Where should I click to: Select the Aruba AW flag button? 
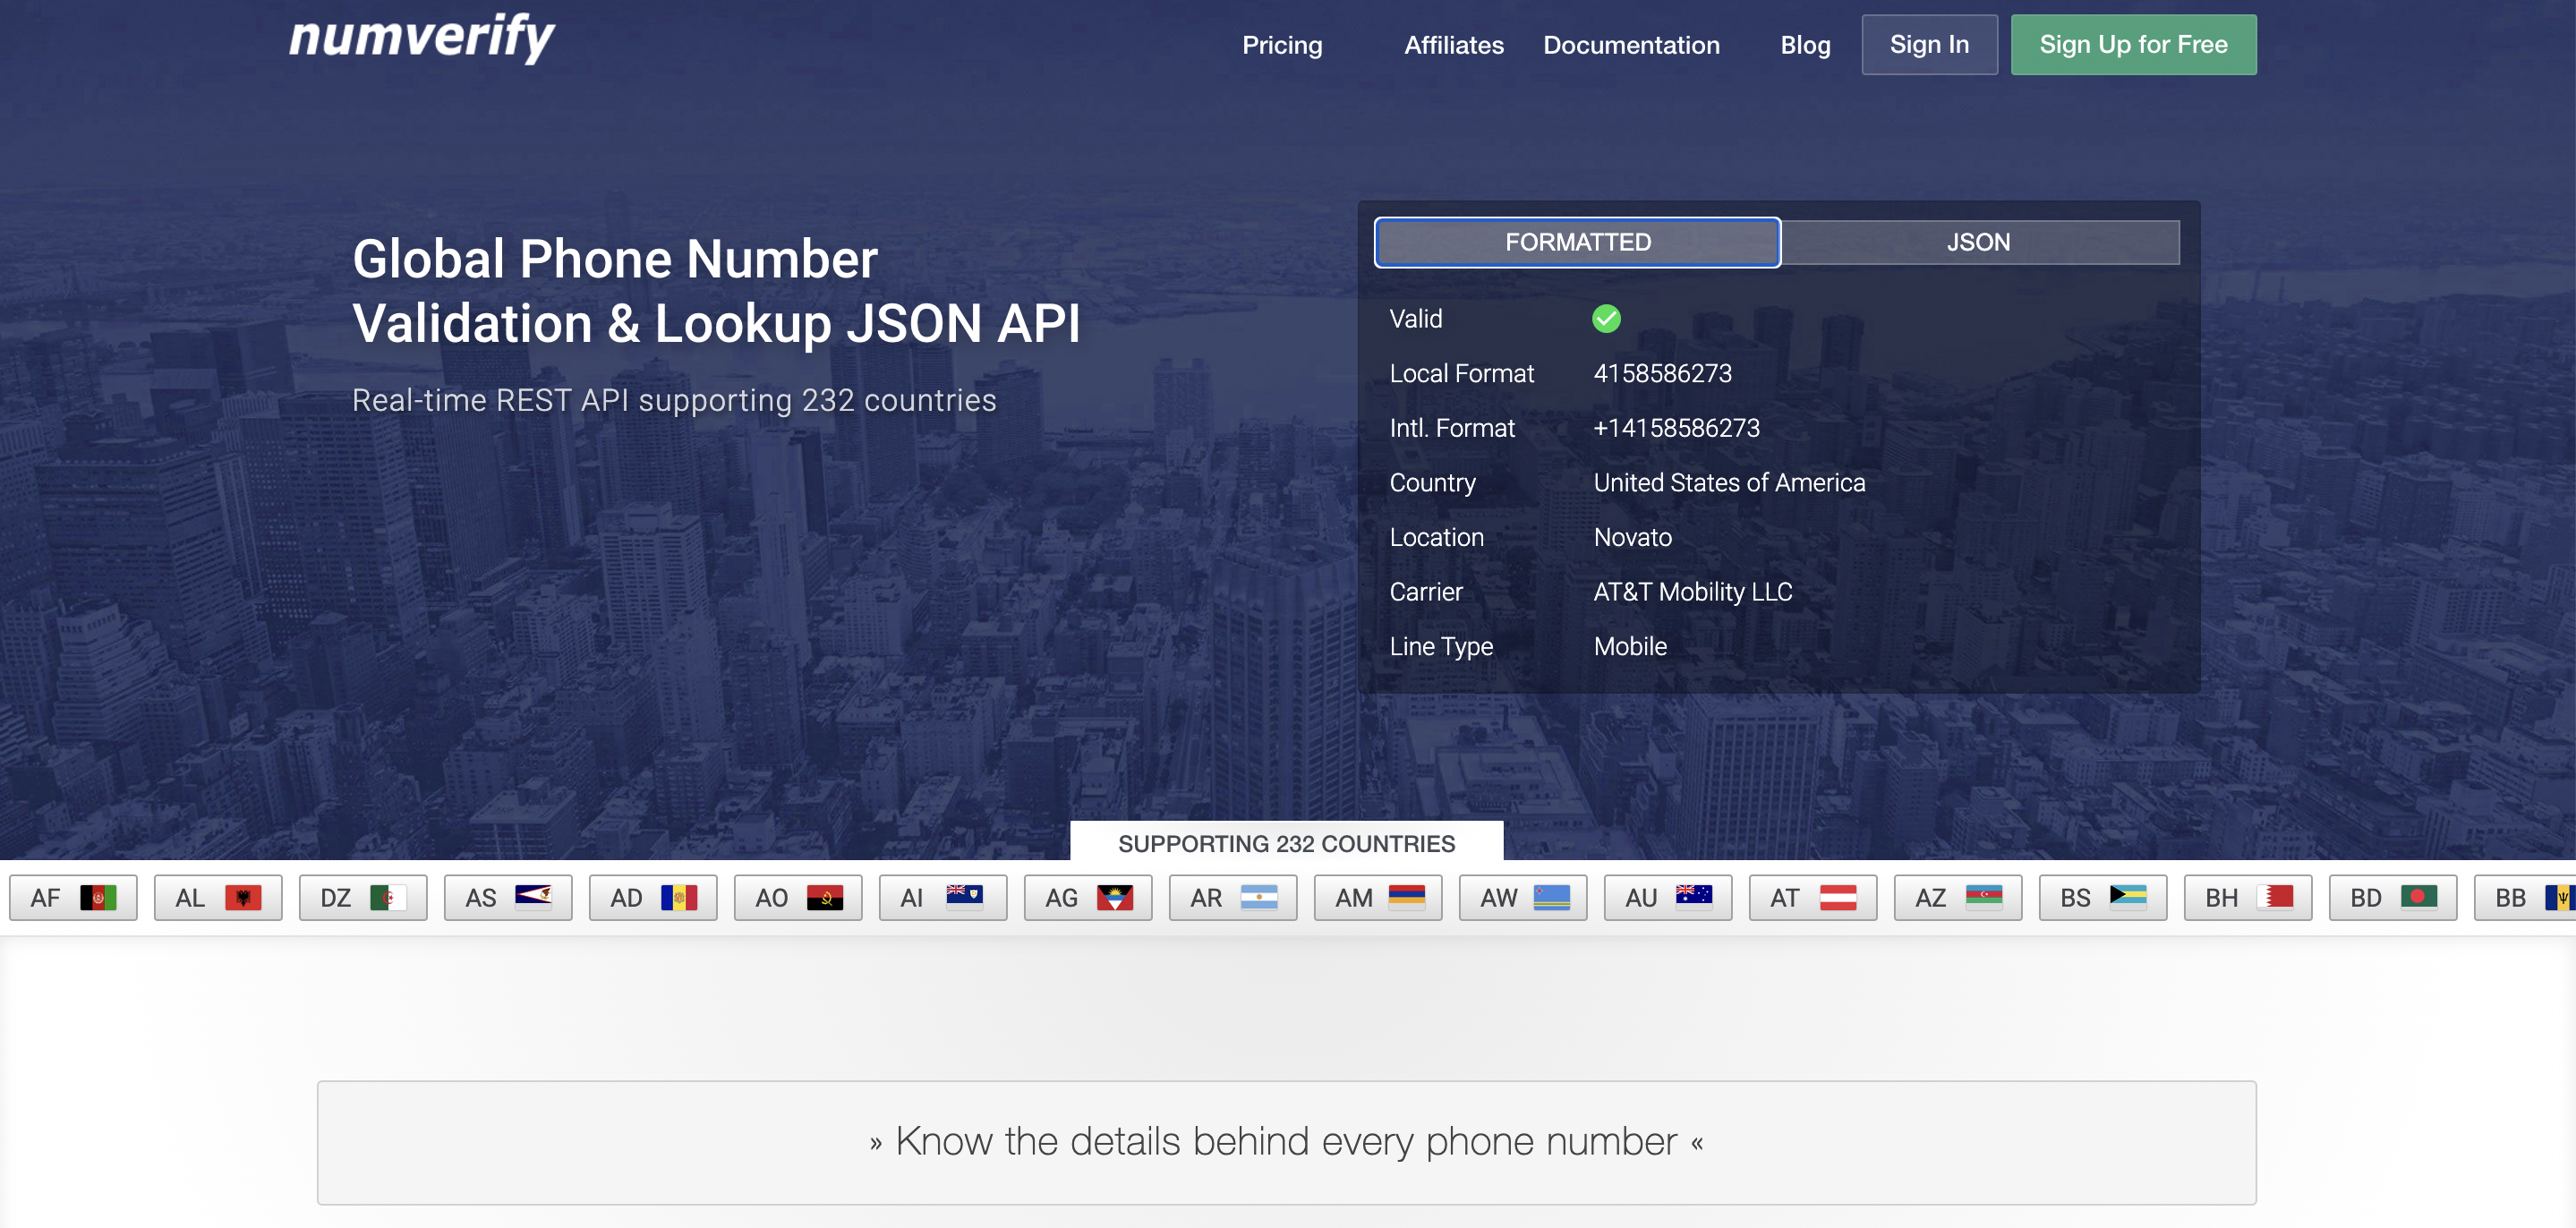pos(1522,897)
